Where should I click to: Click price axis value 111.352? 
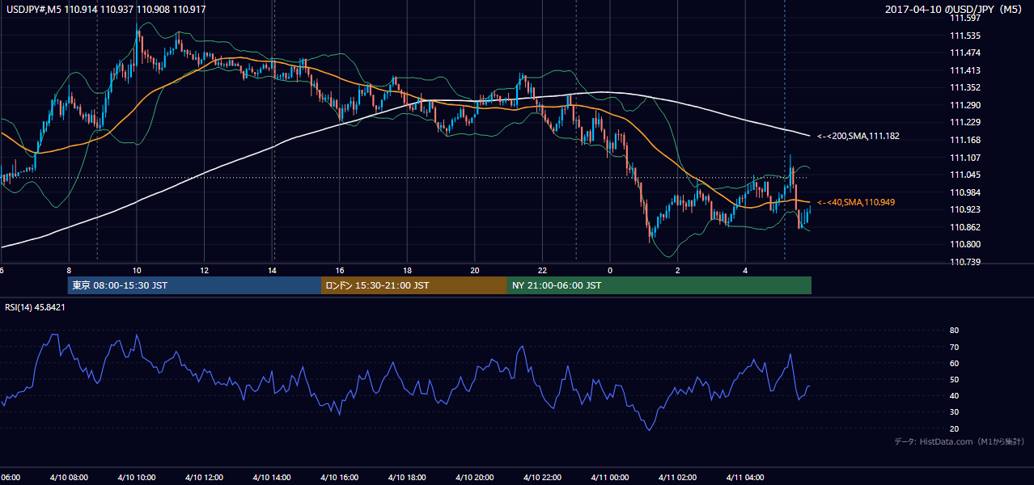[x=964, y=88]
